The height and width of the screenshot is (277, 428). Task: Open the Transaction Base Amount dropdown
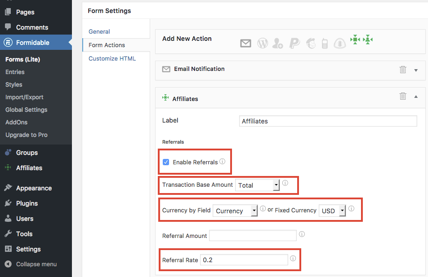point(258,185)
